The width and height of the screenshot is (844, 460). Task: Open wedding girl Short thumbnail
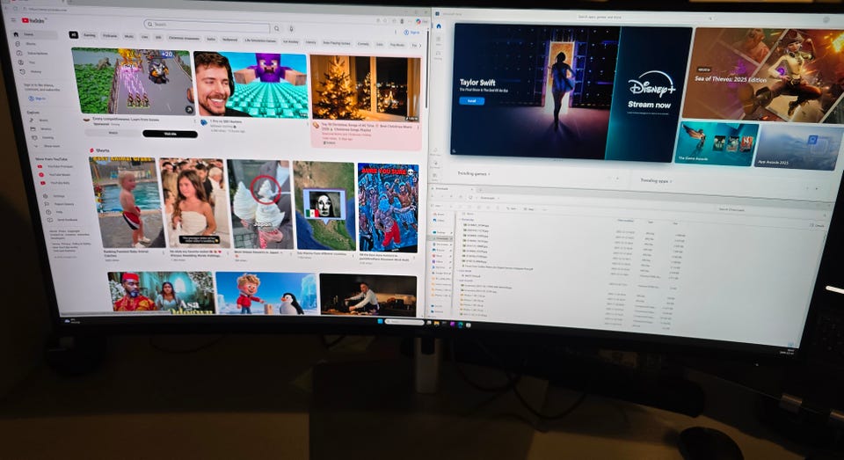[195, 203]
